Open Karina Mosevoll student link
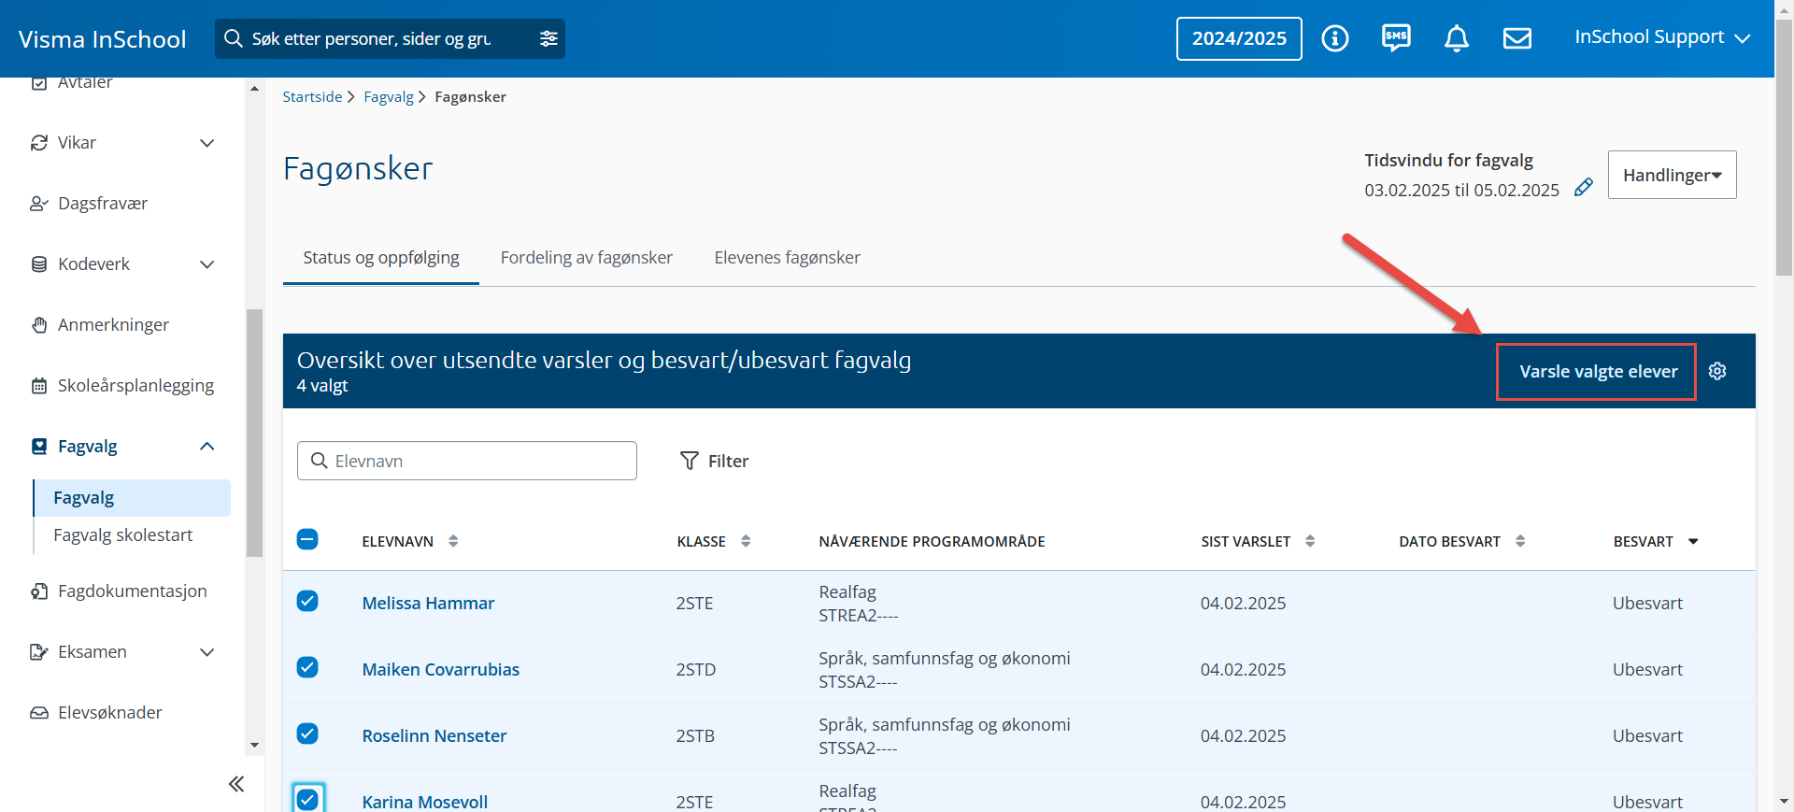This screenshot has width=1794, height=812. tap(425, 803)
